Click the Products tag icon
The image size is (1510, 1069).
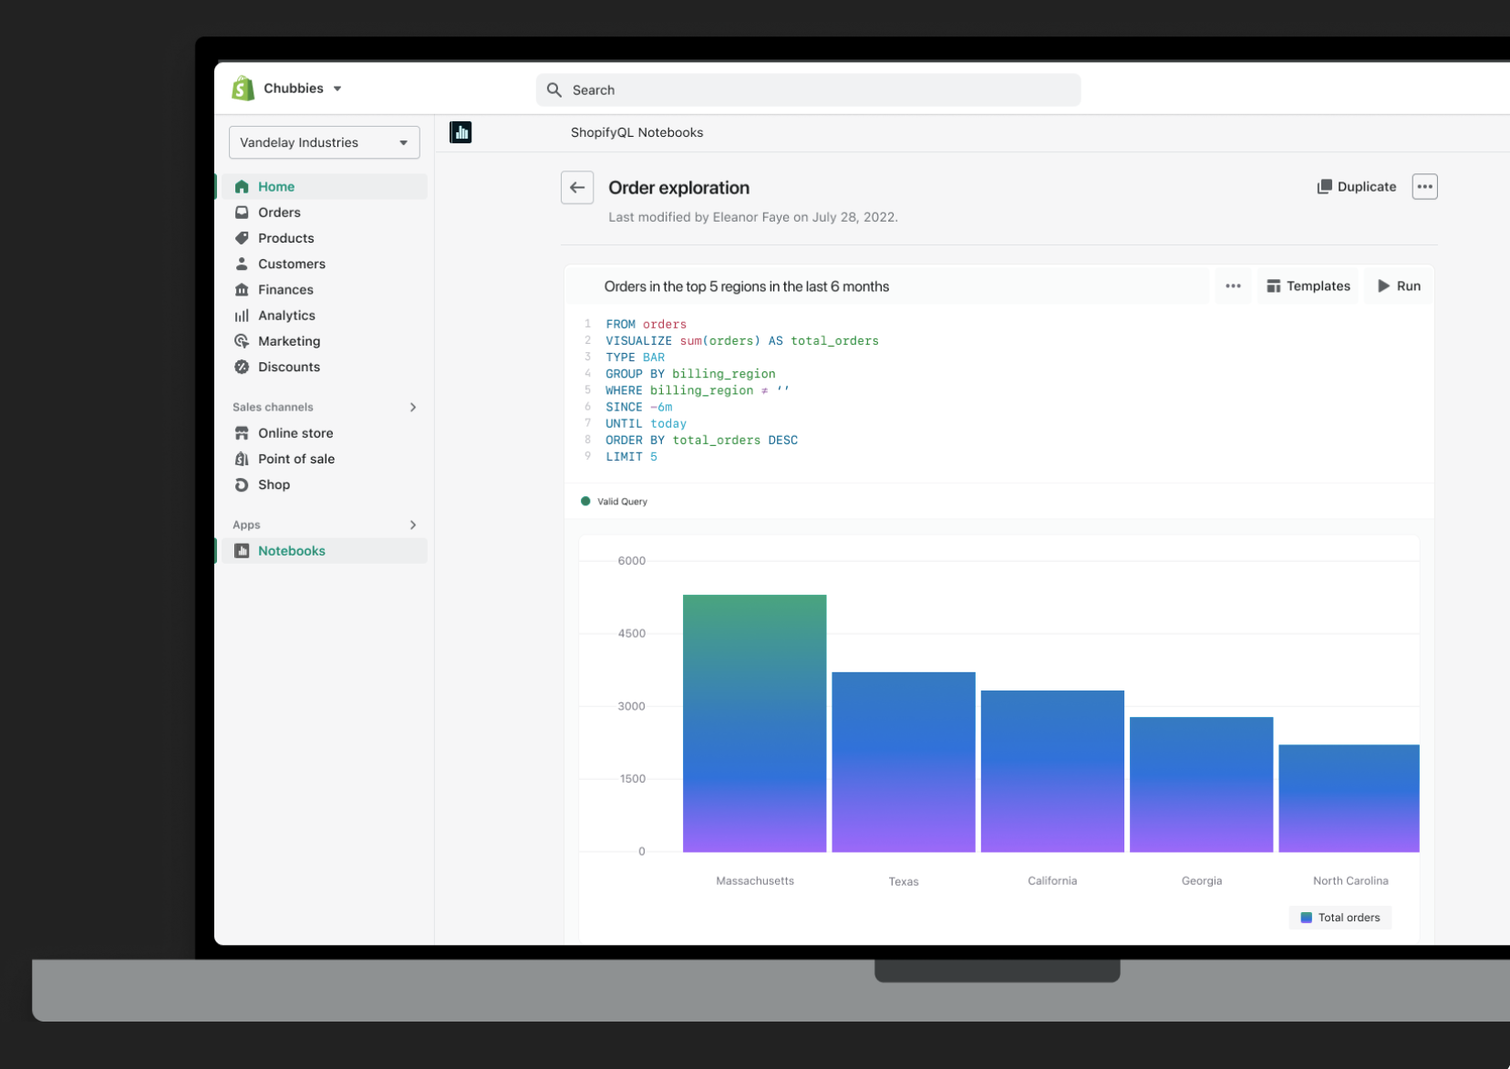242,238
